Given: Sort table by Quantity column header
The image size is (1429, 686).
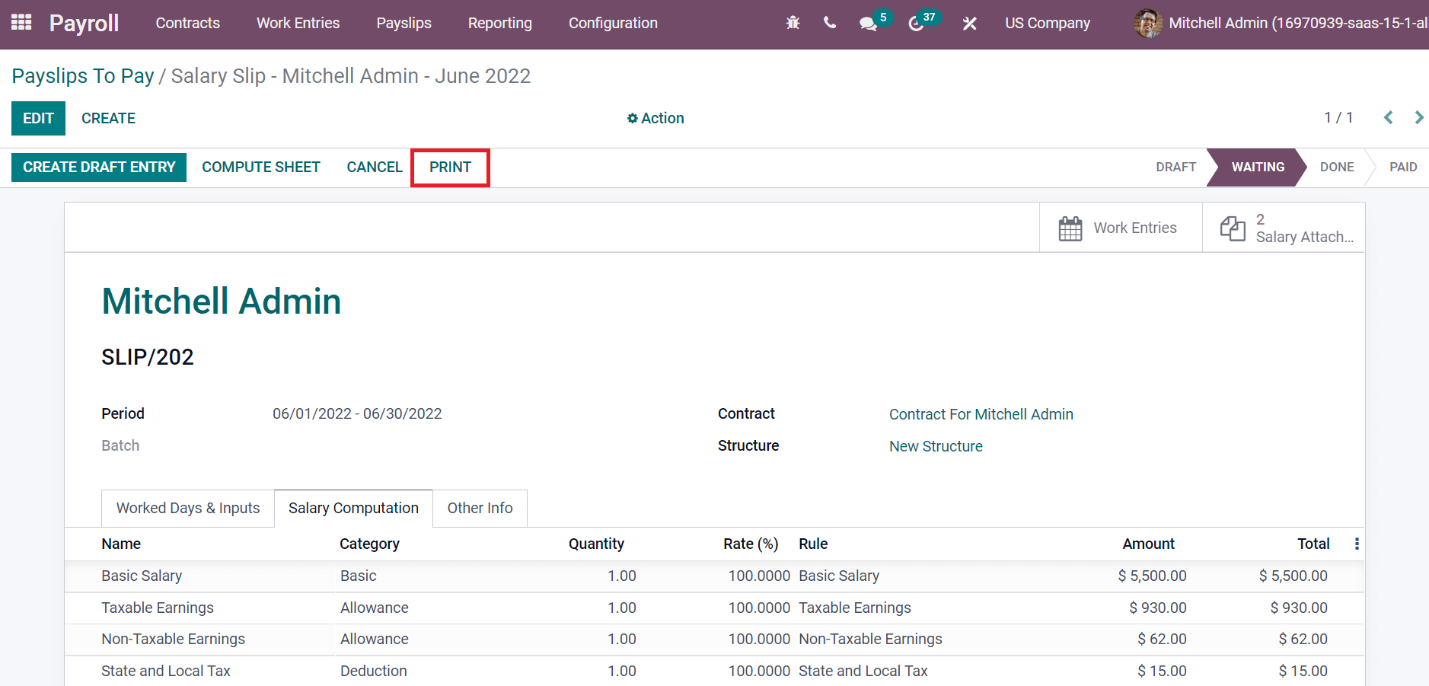Looking at the screenshot, I should [x=596, y=544].
